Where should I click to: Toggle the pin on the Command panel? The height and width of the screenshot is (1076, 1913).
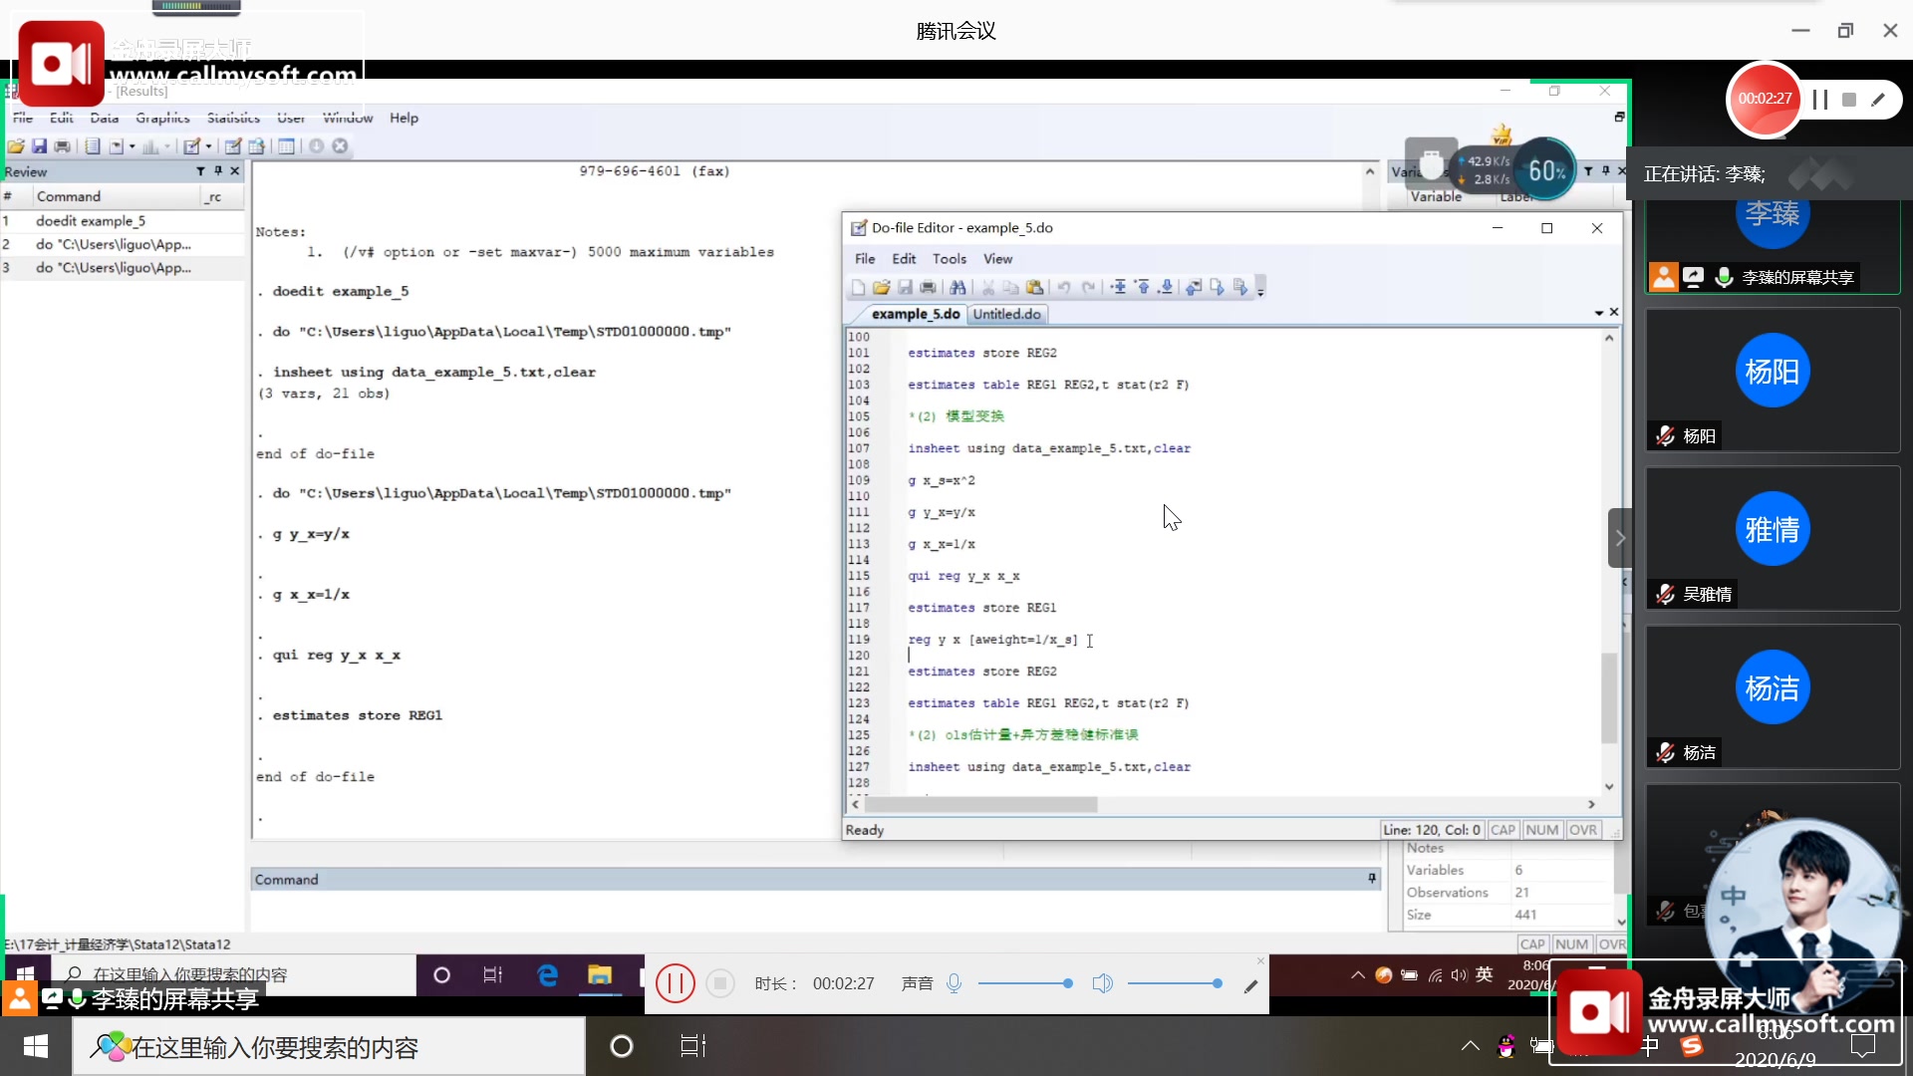point(1372,879)
